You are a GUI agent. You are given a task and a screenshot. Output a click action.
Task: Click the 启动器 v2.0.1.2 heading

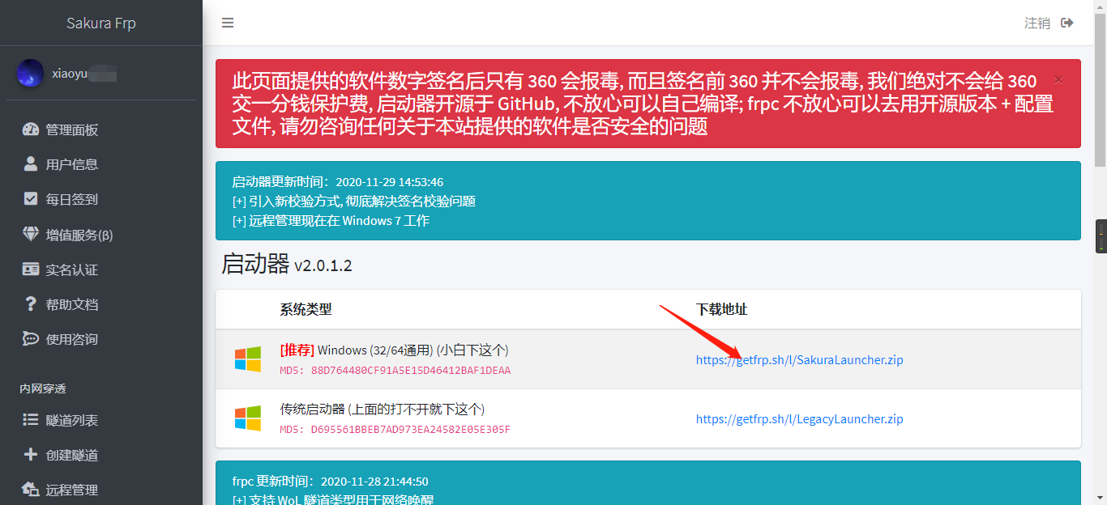pos(287,264)
